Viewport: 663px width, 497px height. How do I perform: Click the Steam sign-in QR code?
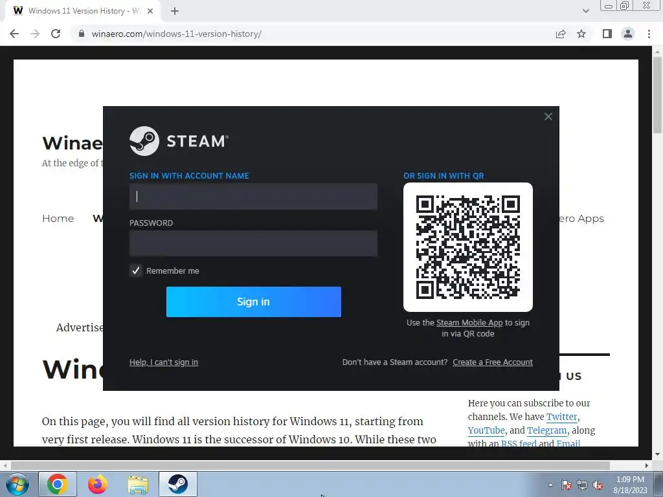(x=467, y=247)
